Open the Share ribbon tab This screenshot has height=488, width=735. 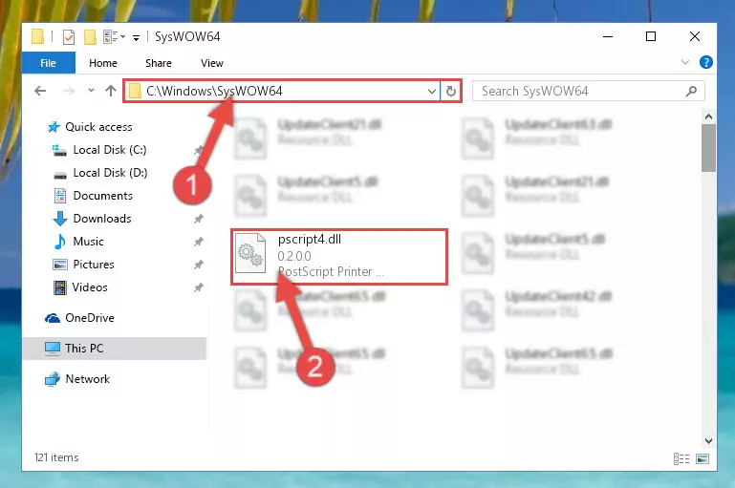click(x=159, y=63)
